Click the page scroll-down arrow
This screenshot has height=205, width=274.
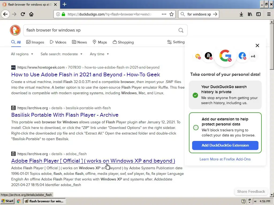(x=272, y=195)
